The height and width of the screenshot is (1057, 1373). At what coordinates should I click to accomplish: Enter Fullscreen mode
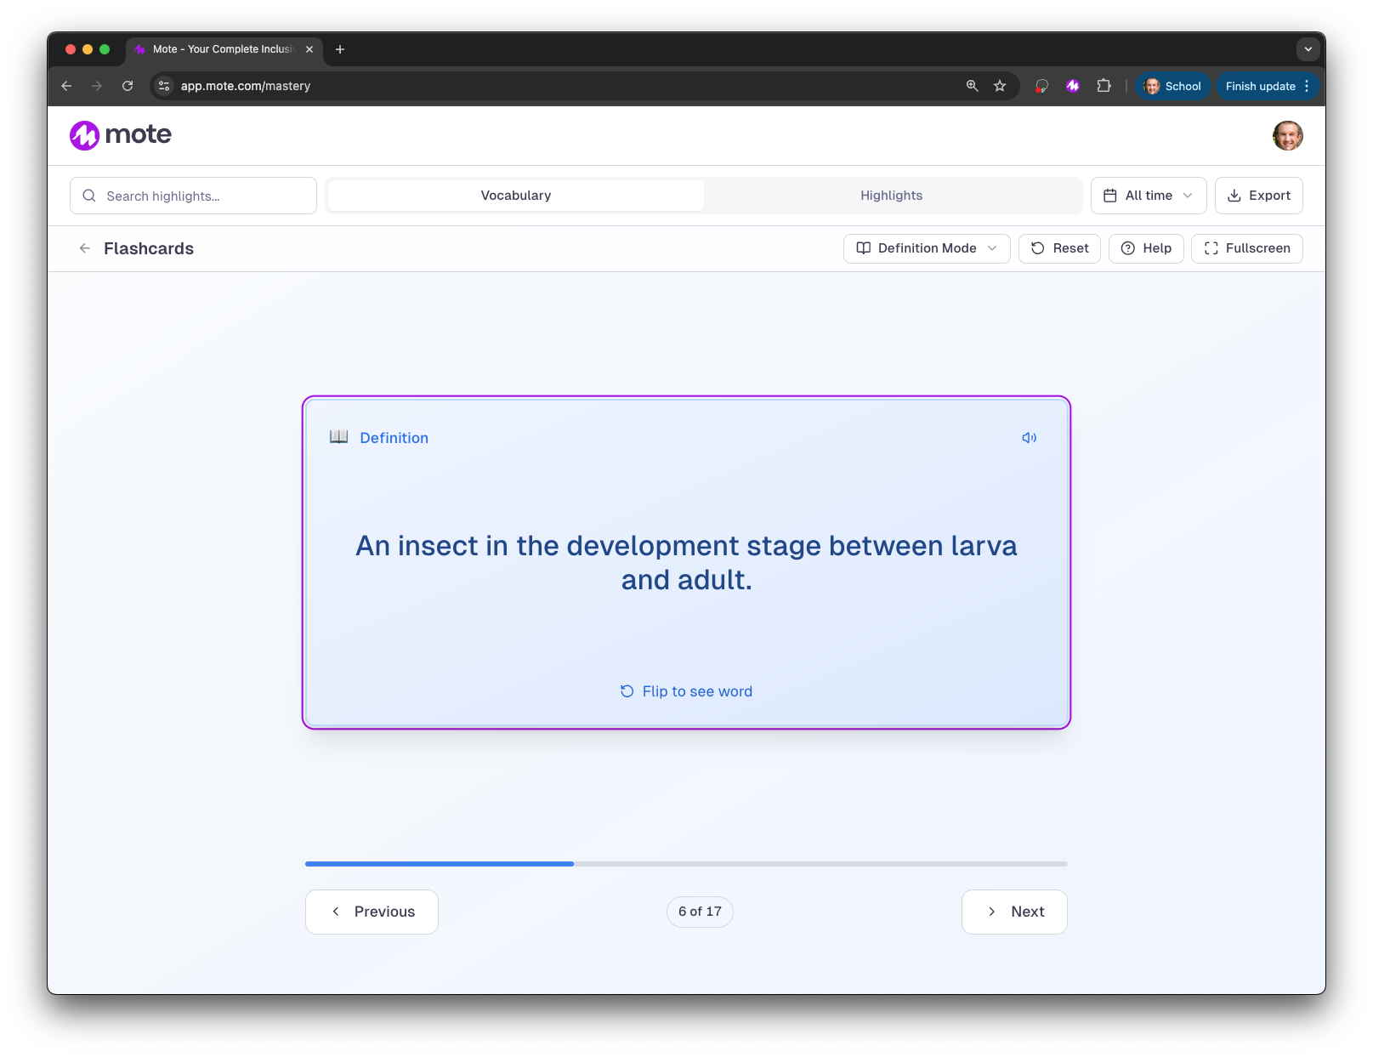pos(1247,248)
